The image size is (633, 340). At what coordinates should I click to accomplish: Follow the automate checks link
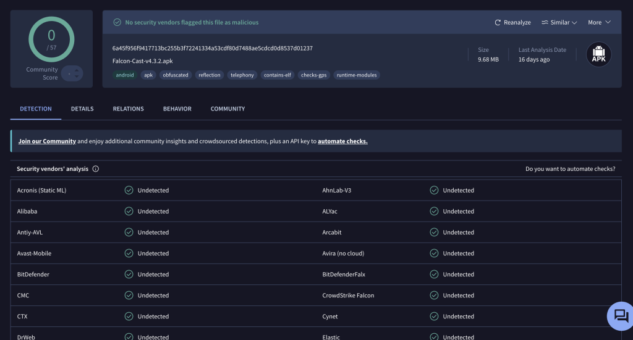pyautogui.click(x=342, y=141)
